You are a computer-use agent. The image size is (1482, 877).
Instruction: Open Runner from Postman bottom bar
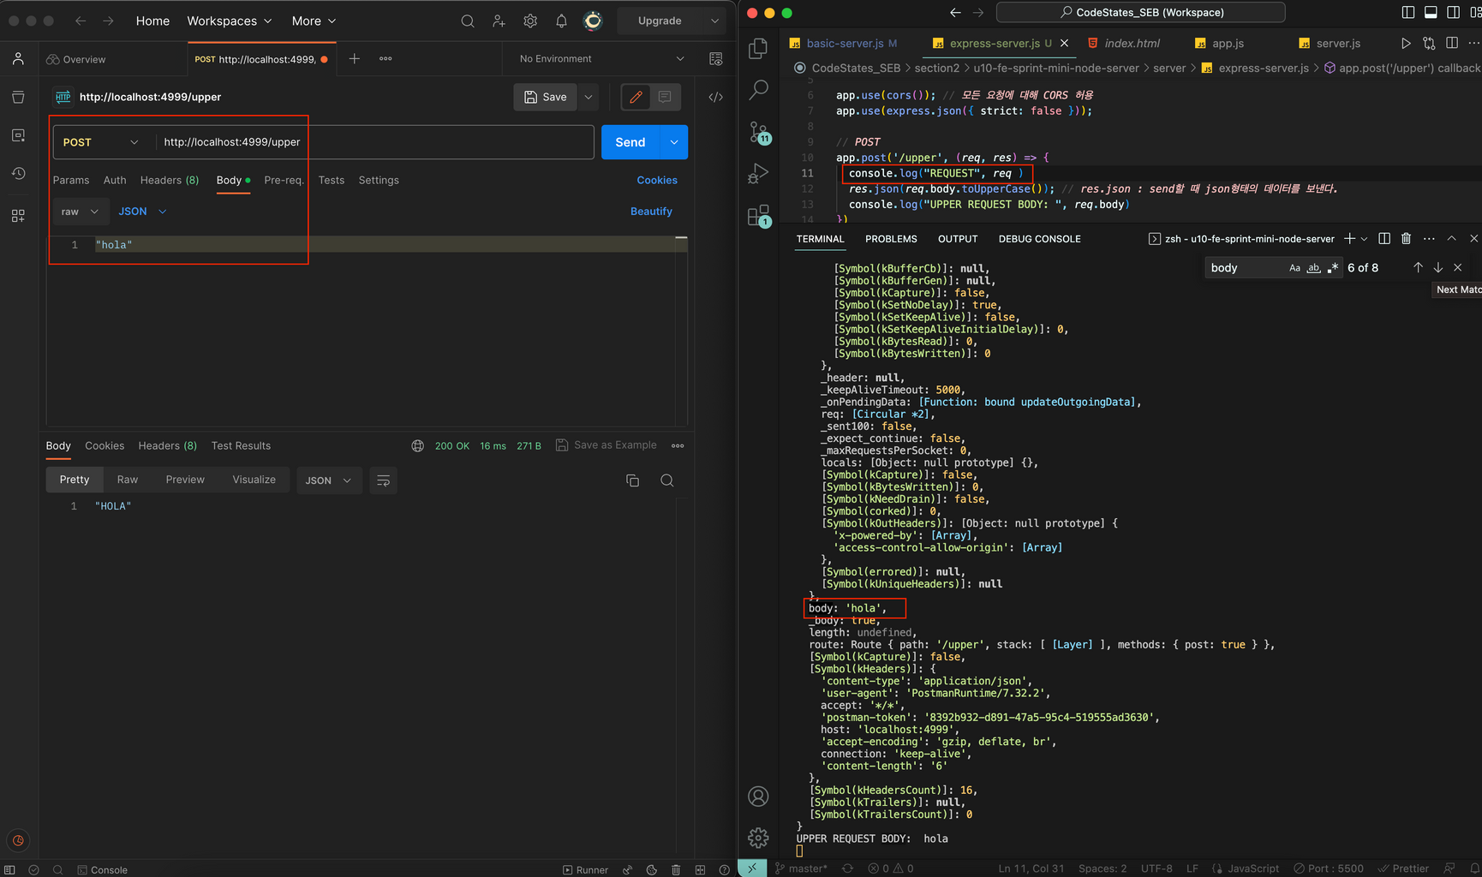tap(585, 869)
